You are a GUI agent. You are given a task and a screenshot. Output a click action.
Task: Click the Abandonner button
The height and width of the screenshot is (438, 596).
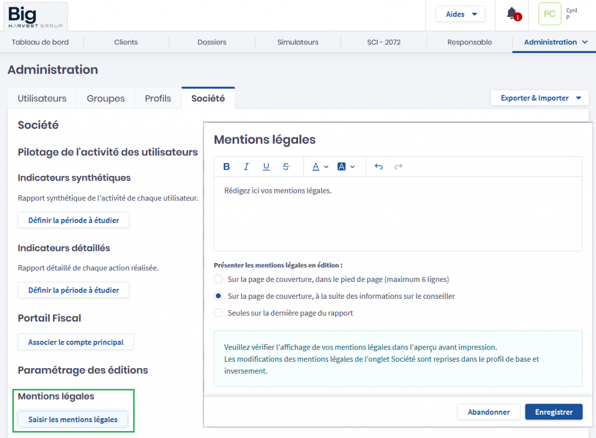[x=488, y=412]
